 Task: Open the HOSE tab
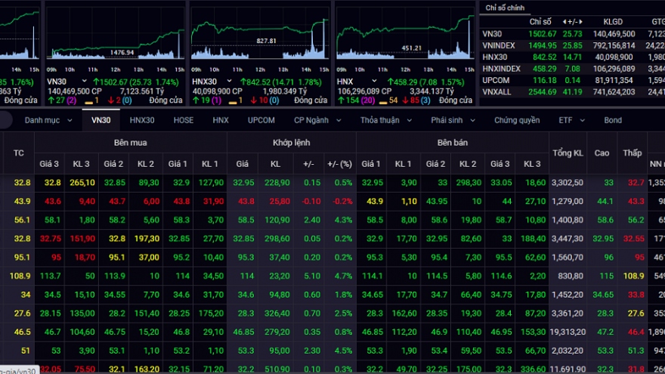pyautogui.click(x=183, y=120)
